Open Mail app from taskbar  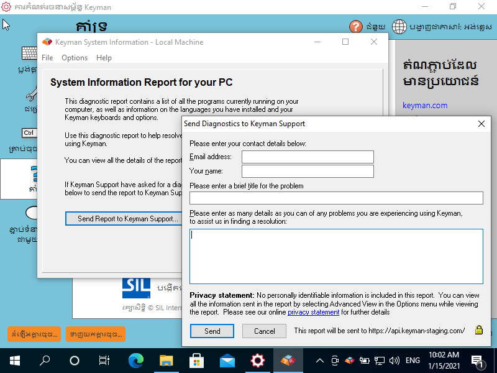(227, 361)
